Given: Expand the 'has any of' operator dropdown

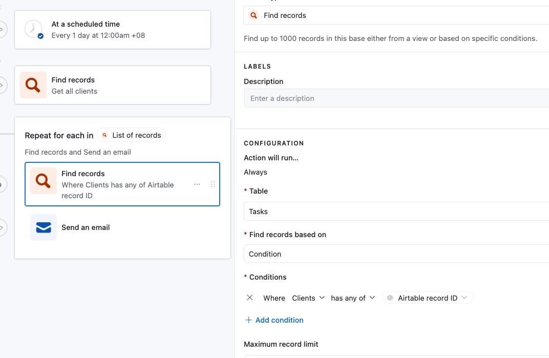Looking at the screenshot, I should coord(353,298).
